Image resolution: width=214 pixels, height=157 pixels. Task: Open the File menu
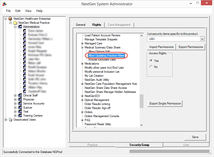pyautogui.click(x=8, y=11)
